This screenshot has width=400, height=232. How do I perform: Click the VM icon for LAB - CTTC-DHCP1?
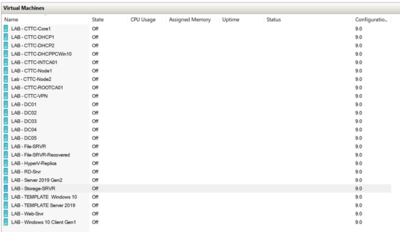[x=6, y=37]
